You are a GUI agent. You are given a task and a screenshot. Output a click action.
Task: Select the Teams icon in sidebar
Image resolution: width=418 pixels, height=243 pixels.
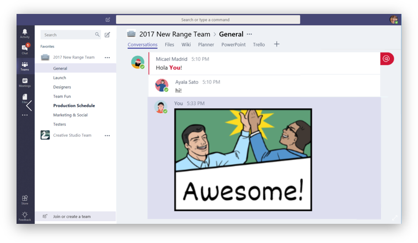pyautogui.click(x=25, y=66)
